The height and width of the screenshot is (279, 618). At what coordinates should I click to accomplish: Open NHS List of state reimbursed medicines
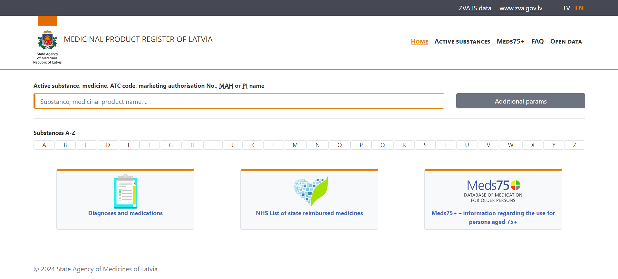point(309,213)
